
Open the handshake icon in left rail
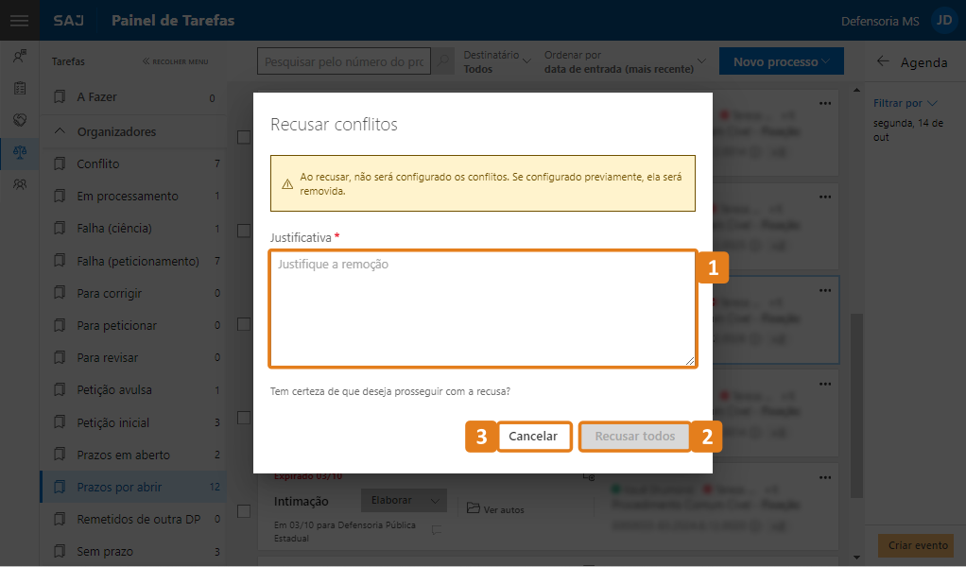point(20,120)
